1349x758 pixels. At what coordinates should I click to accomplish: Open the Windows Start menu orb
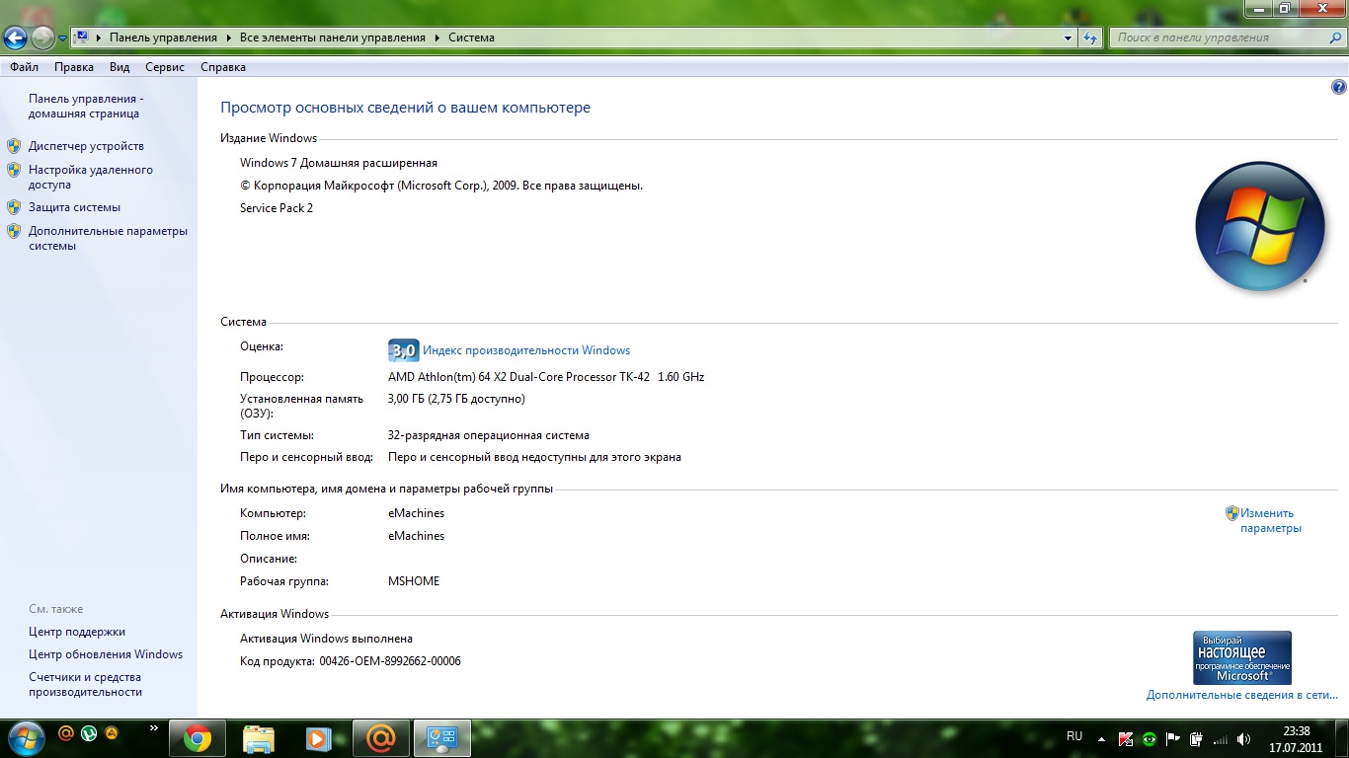pos(25,737)
